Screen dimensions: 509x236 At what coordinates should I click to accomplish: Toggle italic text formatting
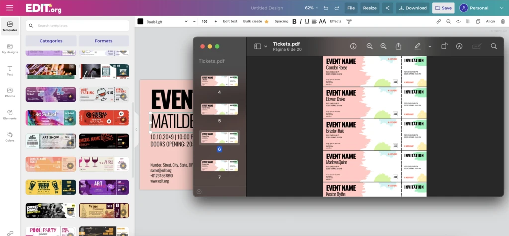click(x=301, y=22)
